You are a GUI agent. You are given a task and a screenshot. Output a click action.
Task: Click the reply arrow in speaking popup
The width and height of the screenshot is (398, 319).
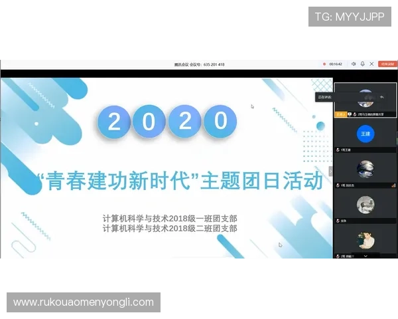point(382,97)
